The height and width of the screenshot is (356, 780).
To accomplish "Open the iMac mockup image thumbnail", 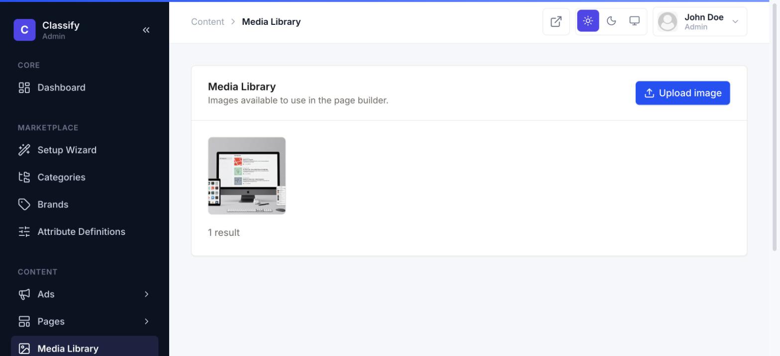I will 247,176.
